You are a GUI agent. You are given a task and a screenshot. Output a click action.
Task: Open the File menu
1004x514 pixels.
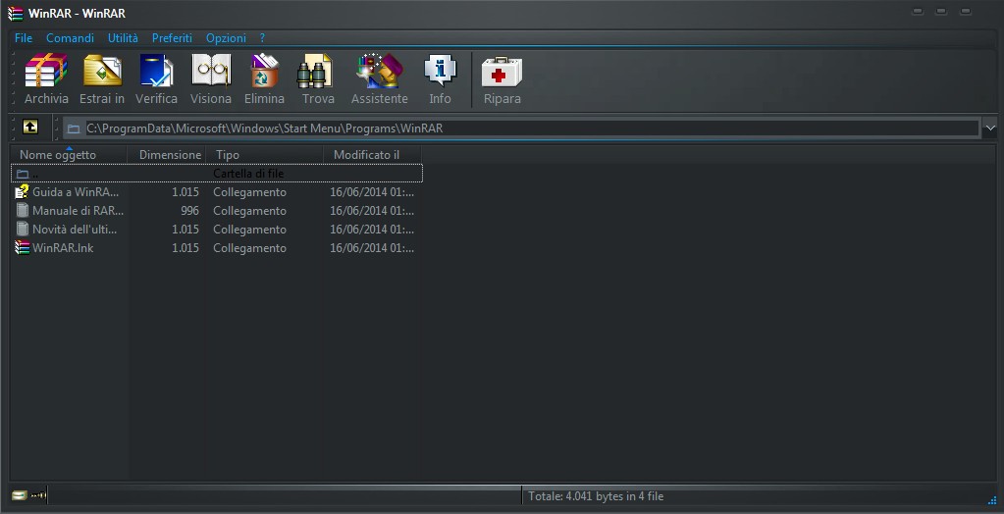23,38
